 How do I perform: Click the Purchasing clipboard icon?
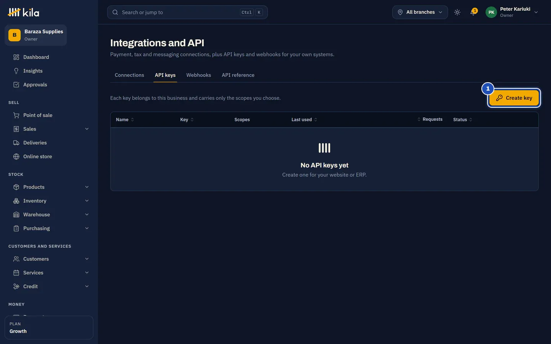coord(16,228)
